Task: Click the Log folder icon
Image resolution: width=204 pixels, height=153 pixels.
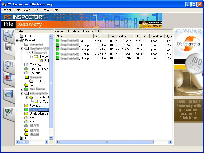Action: 27,85
